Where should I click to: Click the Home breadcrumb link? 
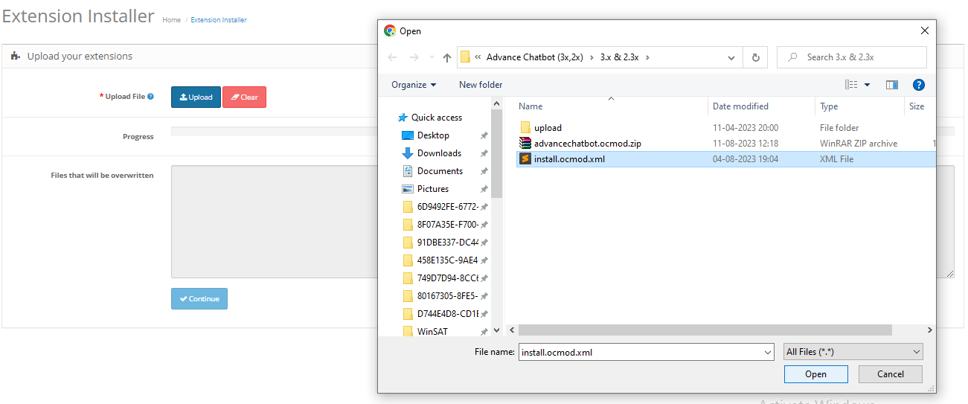pyautogui.click(x=171, y=20)
